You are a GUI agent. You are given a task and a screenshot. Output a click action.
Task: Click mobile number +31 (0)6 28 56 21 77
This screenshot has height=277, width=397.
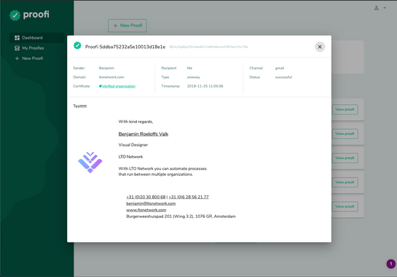pos(189,197)
